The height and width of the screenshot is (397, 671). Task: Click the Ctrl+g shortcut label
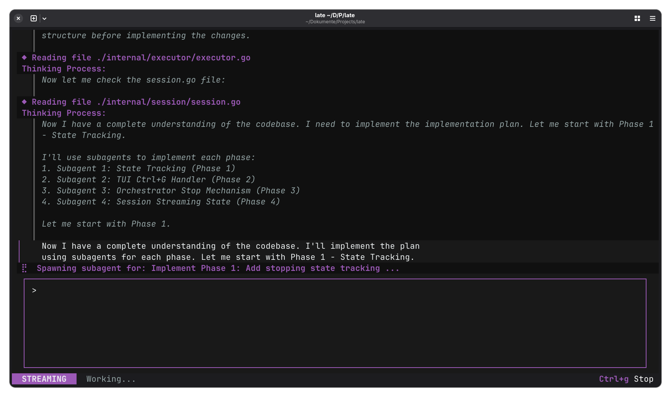(x=614, y=379)
